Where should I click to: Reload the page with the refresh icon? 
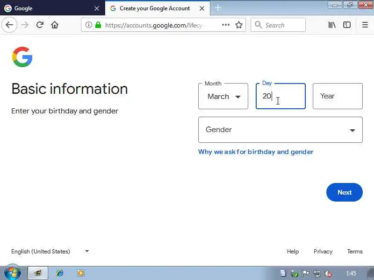pos(40,25)
